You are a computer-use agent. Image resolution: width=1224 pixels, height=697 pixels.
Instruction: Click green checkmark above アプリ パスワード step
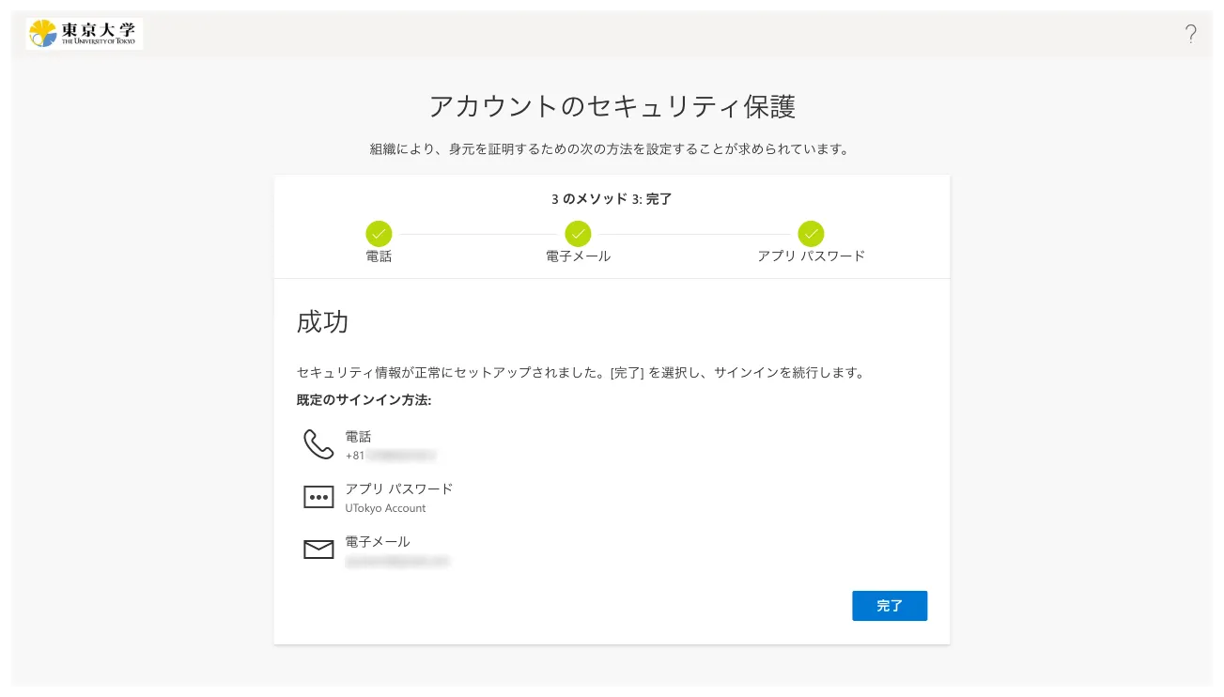pyautogui.click(x=811, y=233)
